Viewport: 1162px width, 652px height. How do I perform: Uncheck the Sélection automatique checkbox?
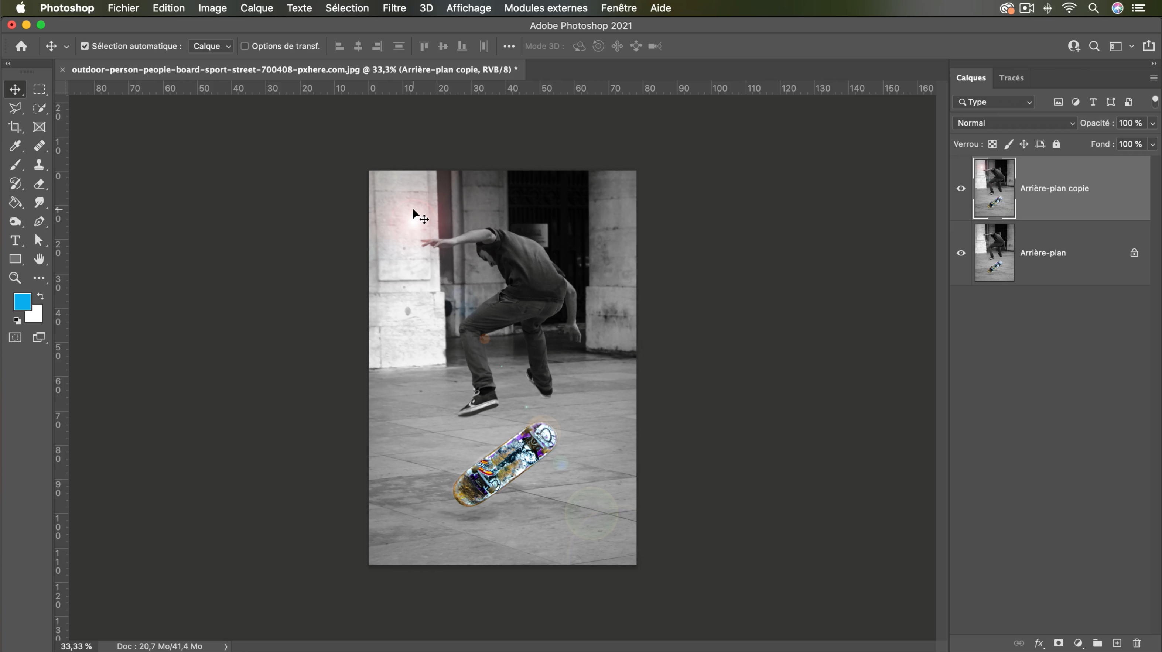coord(85,46)
